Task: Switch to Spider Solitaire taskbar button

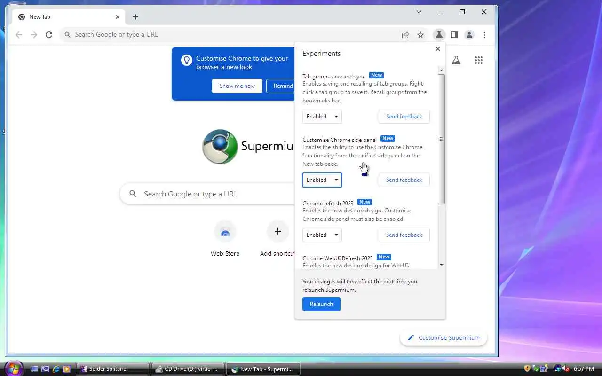Action: pos(113,369)
